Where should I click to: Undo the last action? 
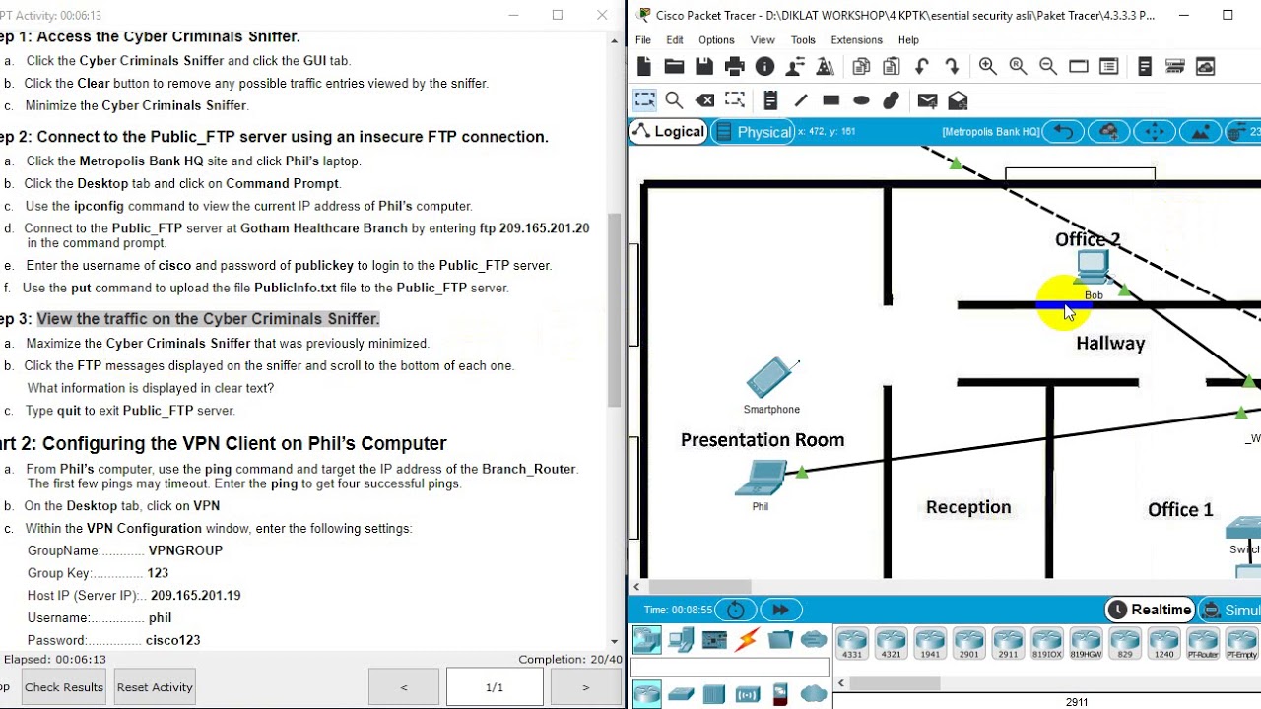point(922,66)
